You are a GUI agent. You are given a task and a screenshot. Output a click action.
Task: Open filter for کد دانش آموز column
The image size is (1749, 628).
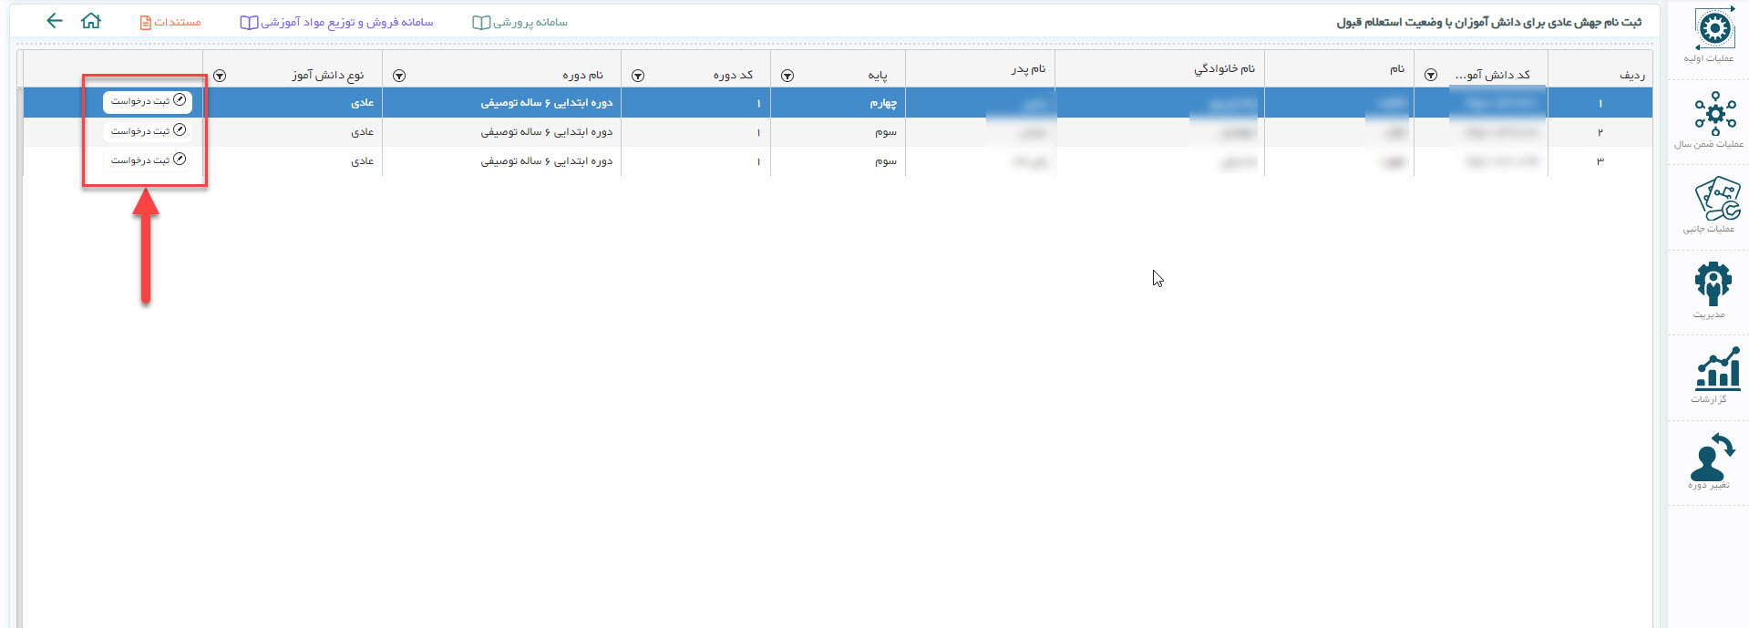tap(1431, 75)
